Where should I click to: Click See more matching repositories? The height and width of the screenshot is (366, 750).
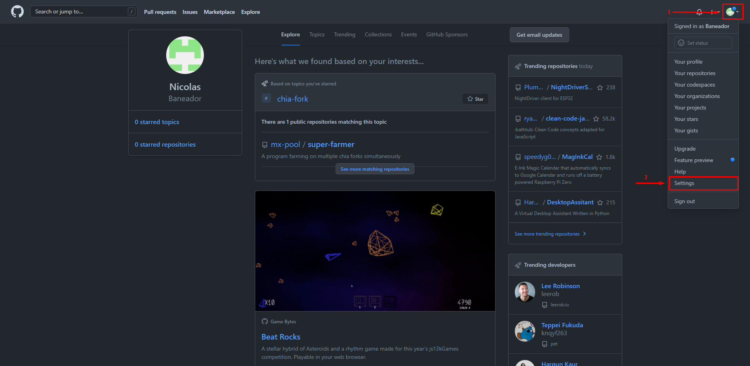375,169
